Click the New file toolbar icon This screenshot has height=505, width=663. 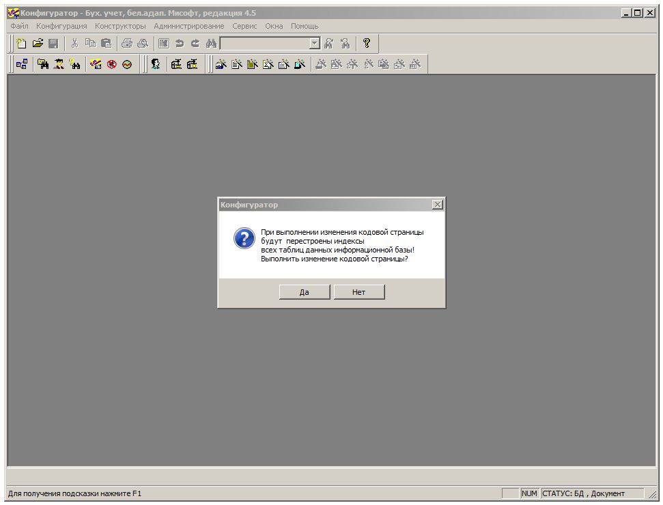tap(22, 44)
